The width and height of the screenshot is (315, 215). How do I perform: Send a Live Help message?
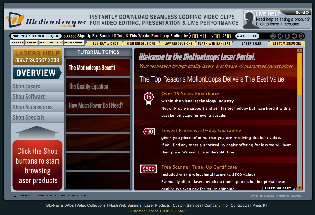(x=302, y=13)
